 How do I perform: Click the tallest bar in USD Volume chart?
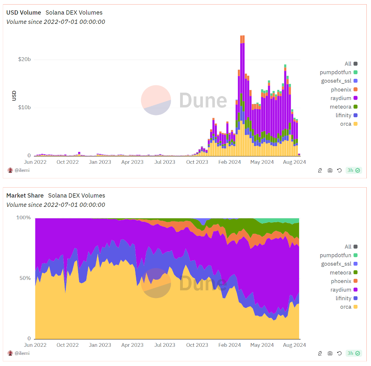(242, 96)
